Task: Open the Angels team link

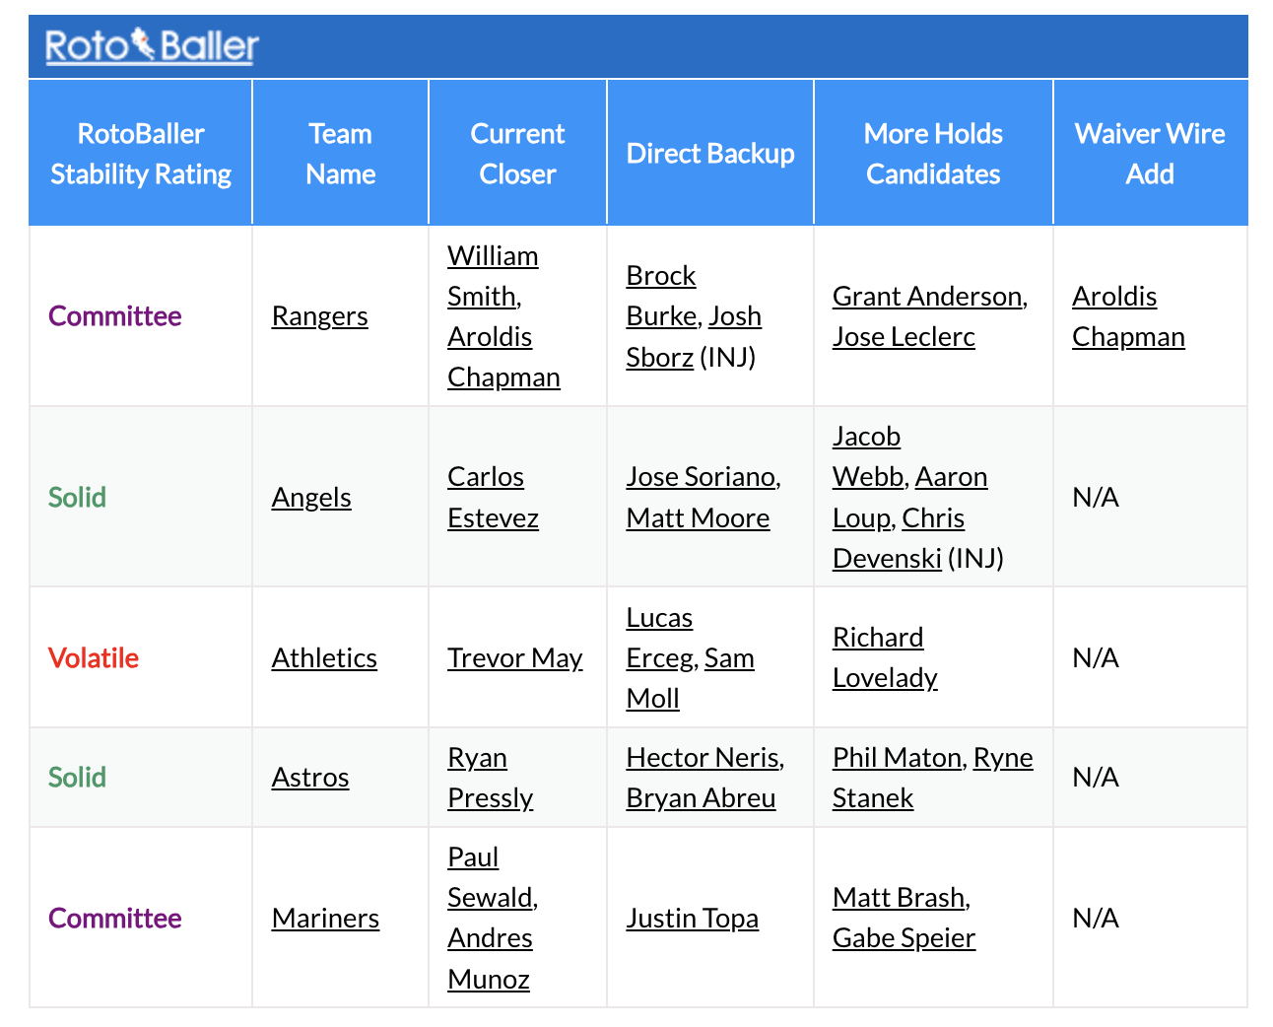Action: 311,498
